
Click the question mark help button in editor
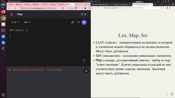point(84,61)
